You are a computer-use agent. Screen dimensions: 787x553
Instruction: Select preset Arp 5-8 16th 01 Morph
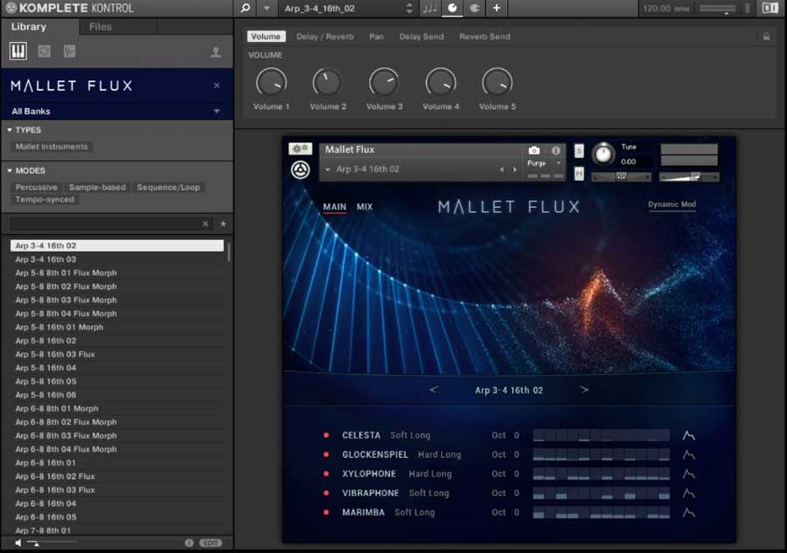116,327
